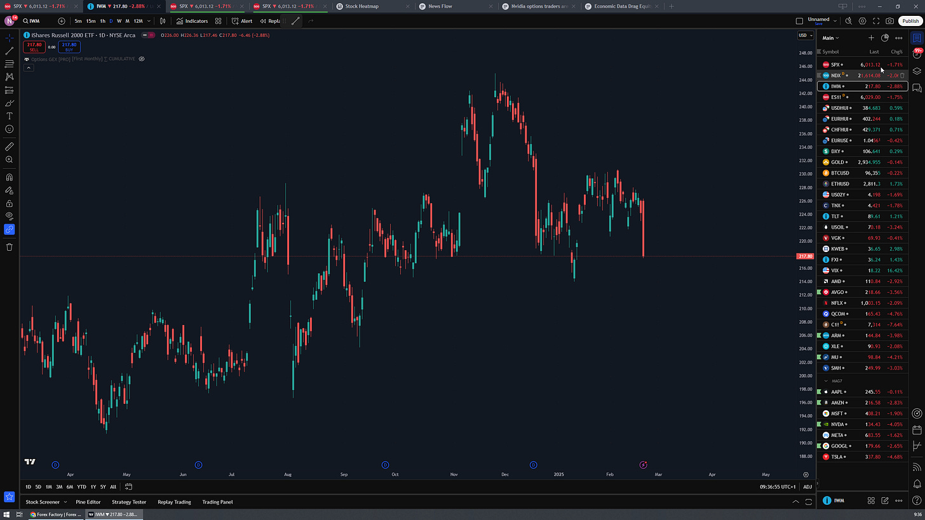Set date range to YTD

tap(81, 487)
